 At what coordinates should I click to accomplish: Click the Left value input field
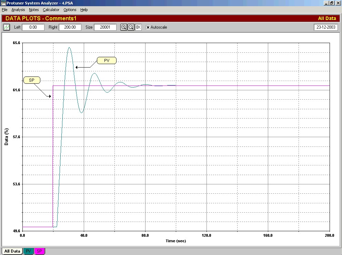click(x=33, y=27)
